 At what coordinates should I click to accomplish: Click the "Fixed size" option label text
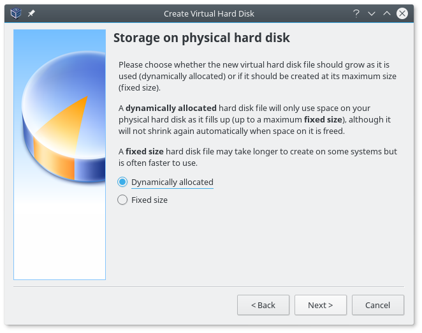(x=149, y=200)
